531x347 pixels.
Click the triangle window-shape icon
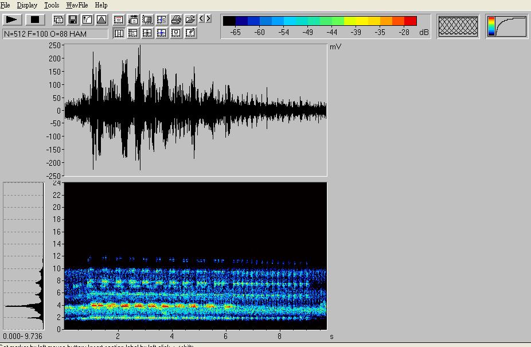point(101,20)
